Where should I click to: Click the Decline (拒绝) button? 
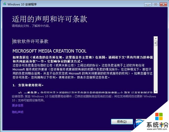coord(122,121)
